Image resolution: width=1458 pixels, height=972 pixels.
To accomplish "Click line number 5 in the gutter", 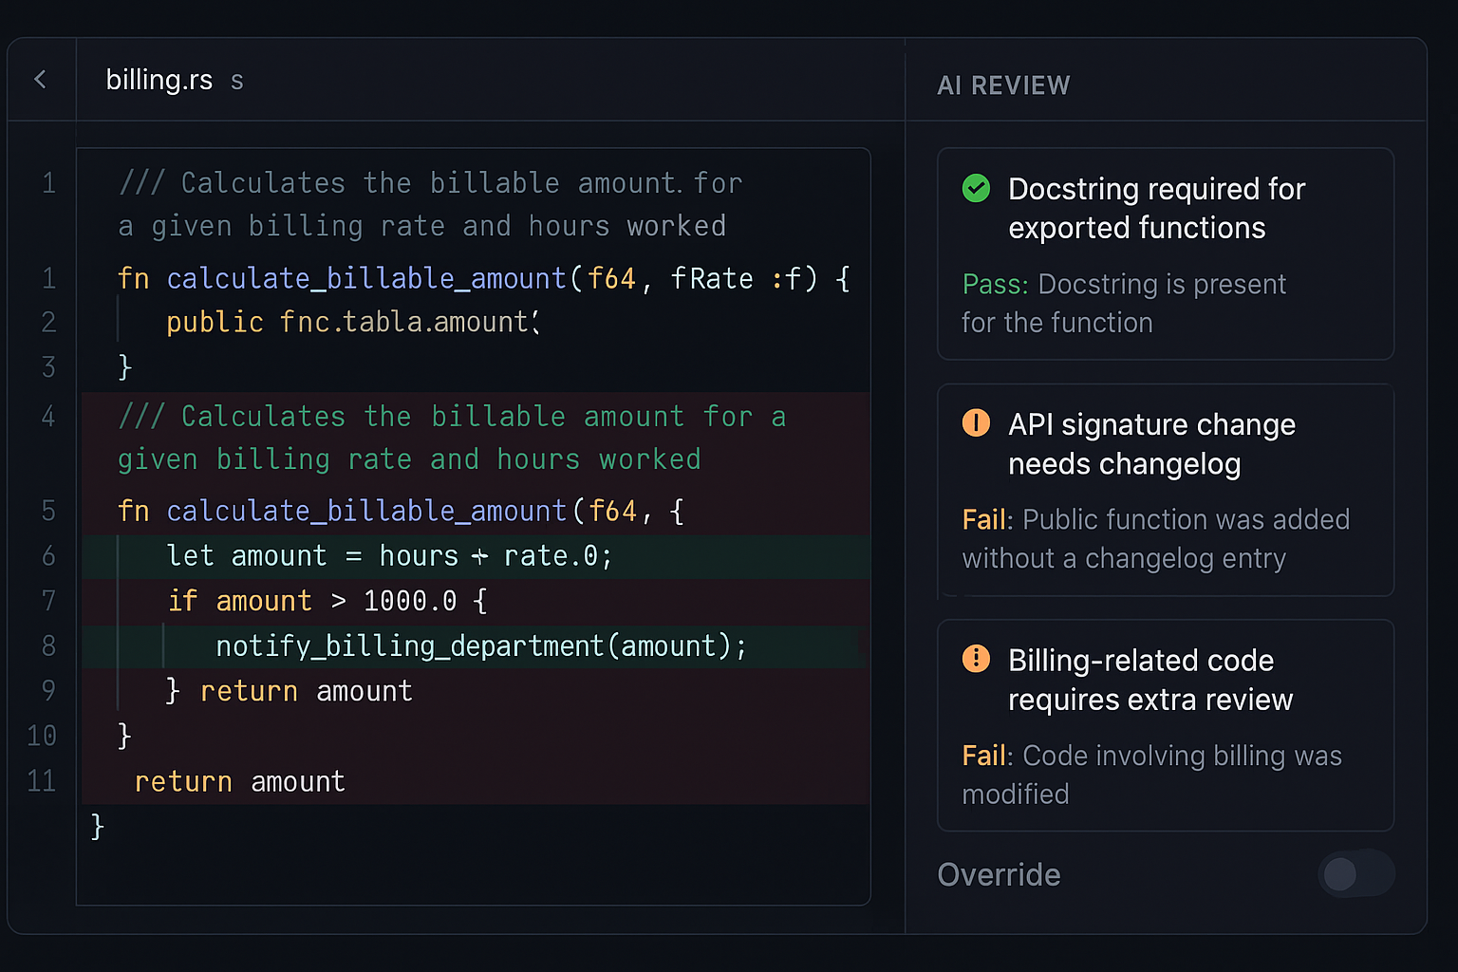I will pyautogui.click(x=48, y=512).
